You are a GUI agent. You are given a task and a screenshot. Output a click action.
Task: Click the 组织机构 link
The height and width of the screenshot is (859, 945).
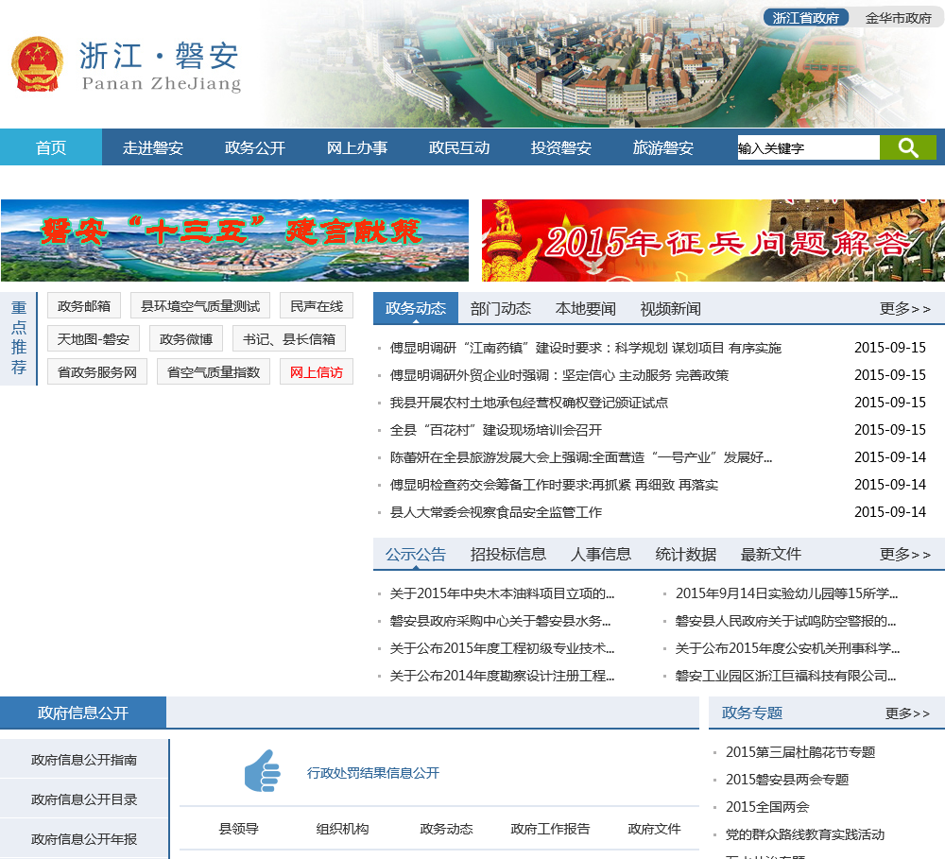pos(342,829)
